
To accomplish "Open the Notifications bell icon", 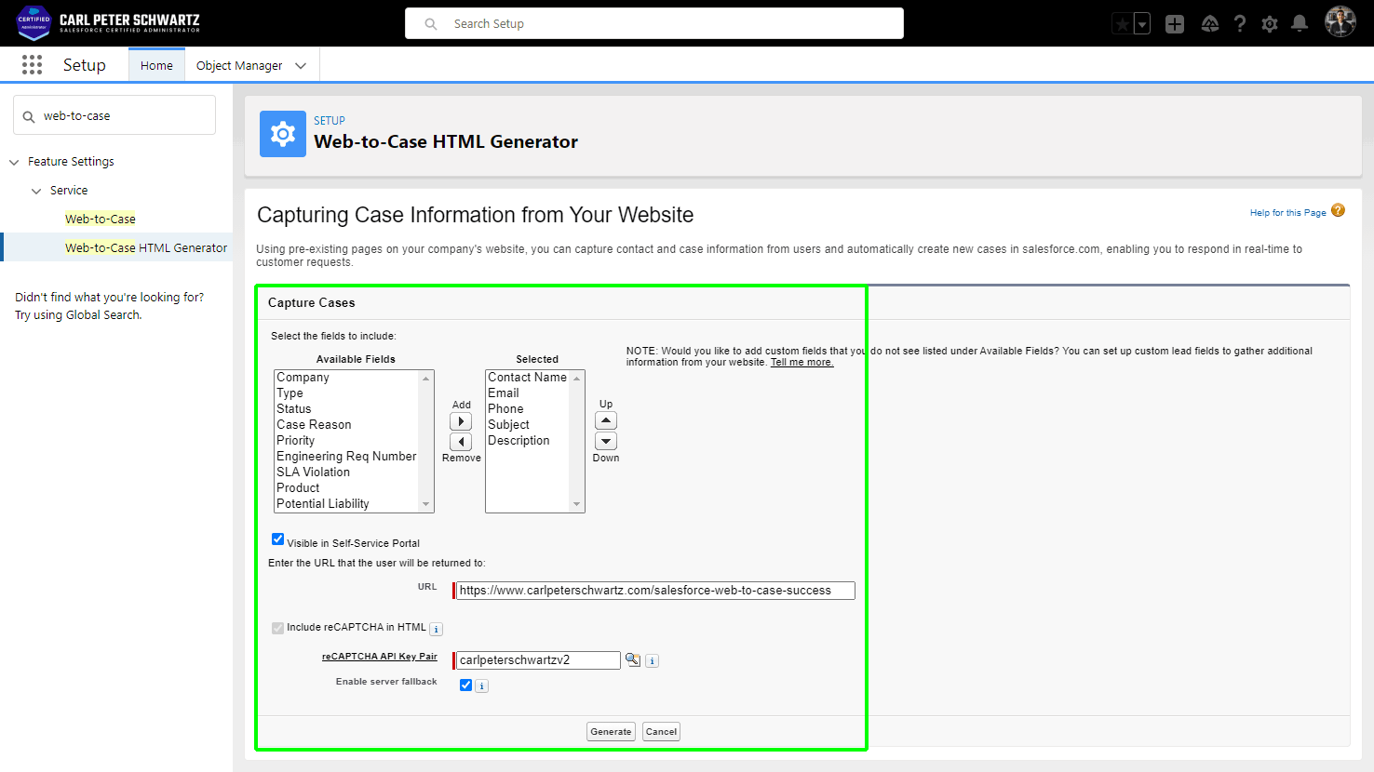I will [1300, 24].
